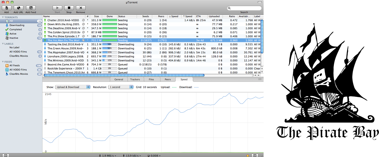Toggle the sidebar with bottom-left button
Image resolution: width=379 pixels, height=157 pixels.
pyautogui.click(x=6, y=155)
